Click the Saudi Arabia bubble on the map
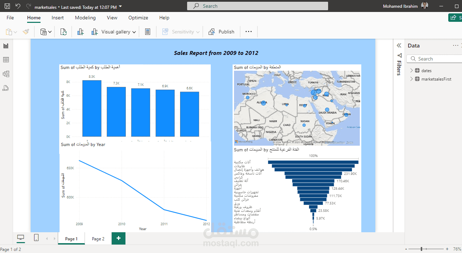This screenshot has width=462, height=253. click(x=327, y=110)
